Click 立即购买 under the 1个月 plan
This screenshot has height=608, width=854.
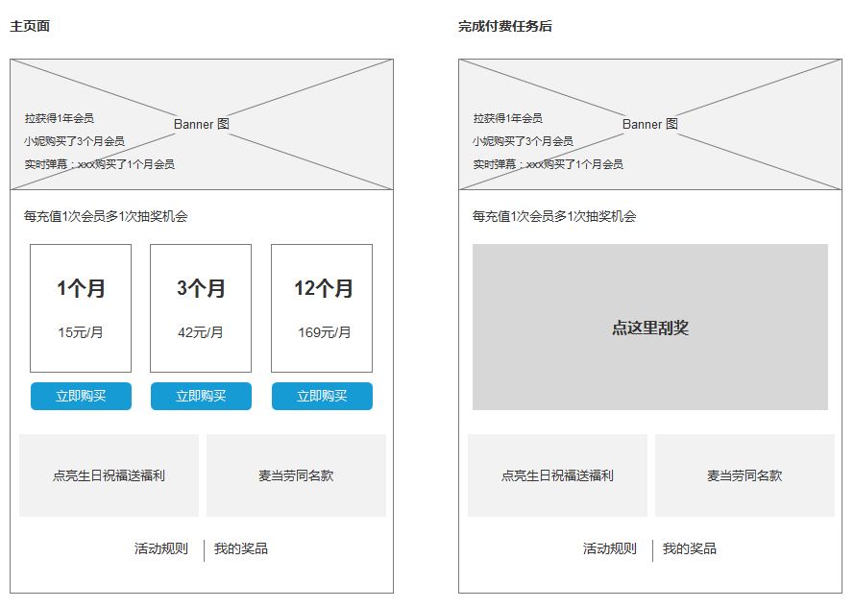[81, 397]
